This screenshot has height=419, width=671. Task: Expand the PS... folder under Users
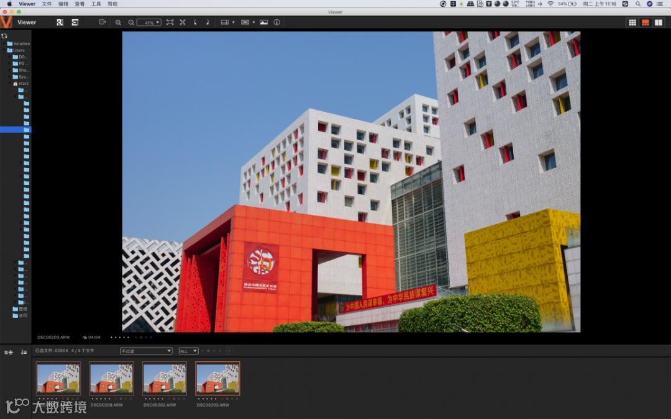10,63
